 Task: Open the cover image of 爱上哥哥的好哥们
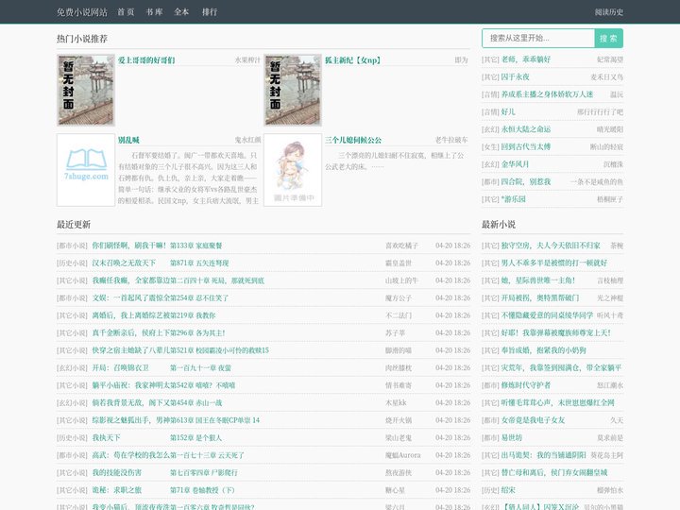(86, 90)
